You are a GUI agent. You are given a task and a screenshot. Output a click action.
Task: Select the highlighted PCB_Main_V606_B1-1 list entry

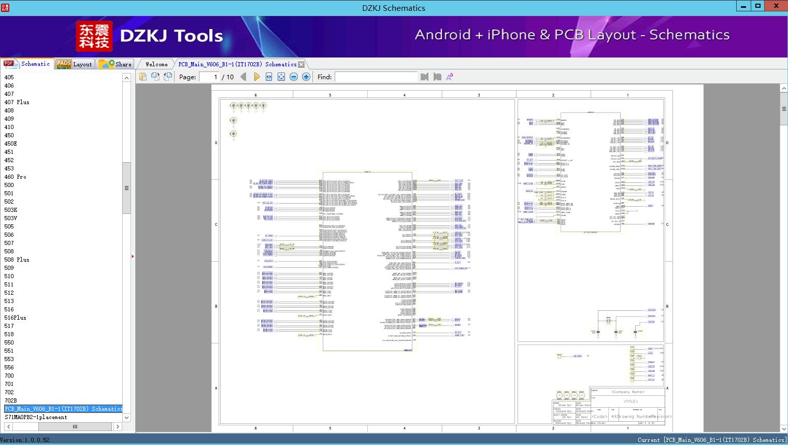pos(63,409)
